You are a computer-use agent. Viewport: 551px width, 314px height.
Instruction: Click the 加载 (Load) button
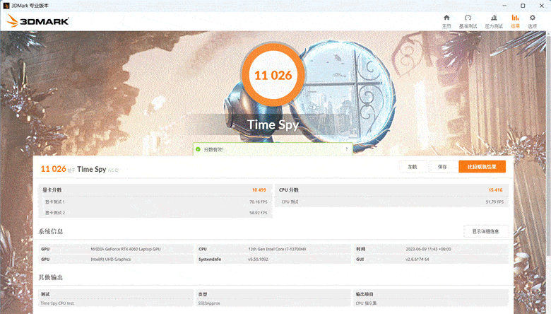[413, 167]
